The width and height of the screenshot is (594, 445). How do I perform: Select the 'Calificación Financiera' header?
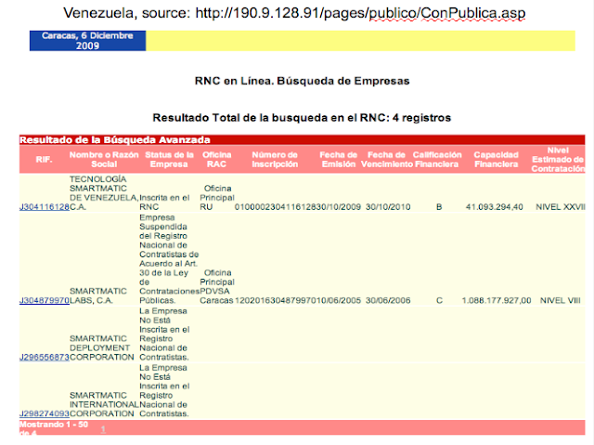point(437,160)
